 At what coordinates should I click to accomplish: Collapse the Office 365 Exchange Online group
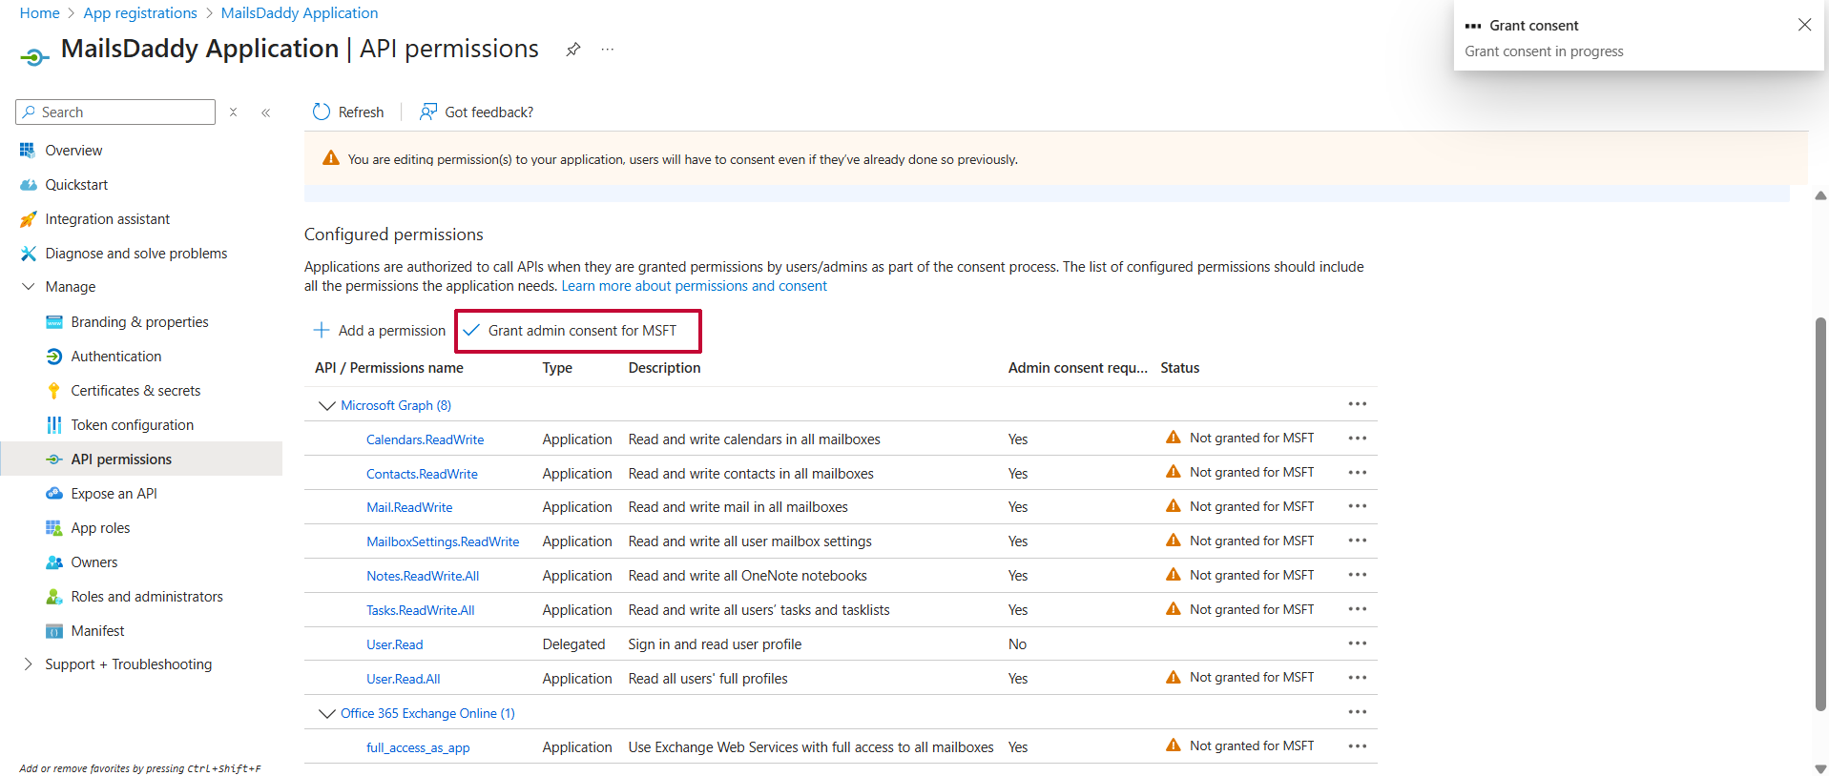(x=326, y=713)
